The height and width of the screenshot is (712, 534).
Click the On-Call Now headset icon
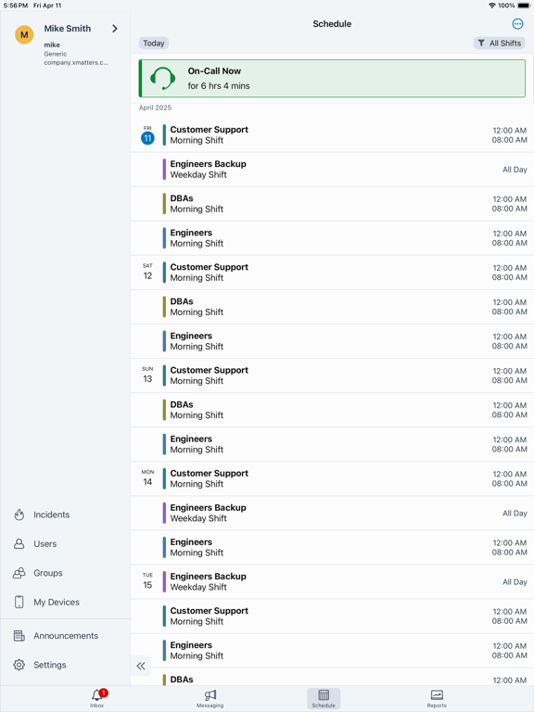(162, 78)
